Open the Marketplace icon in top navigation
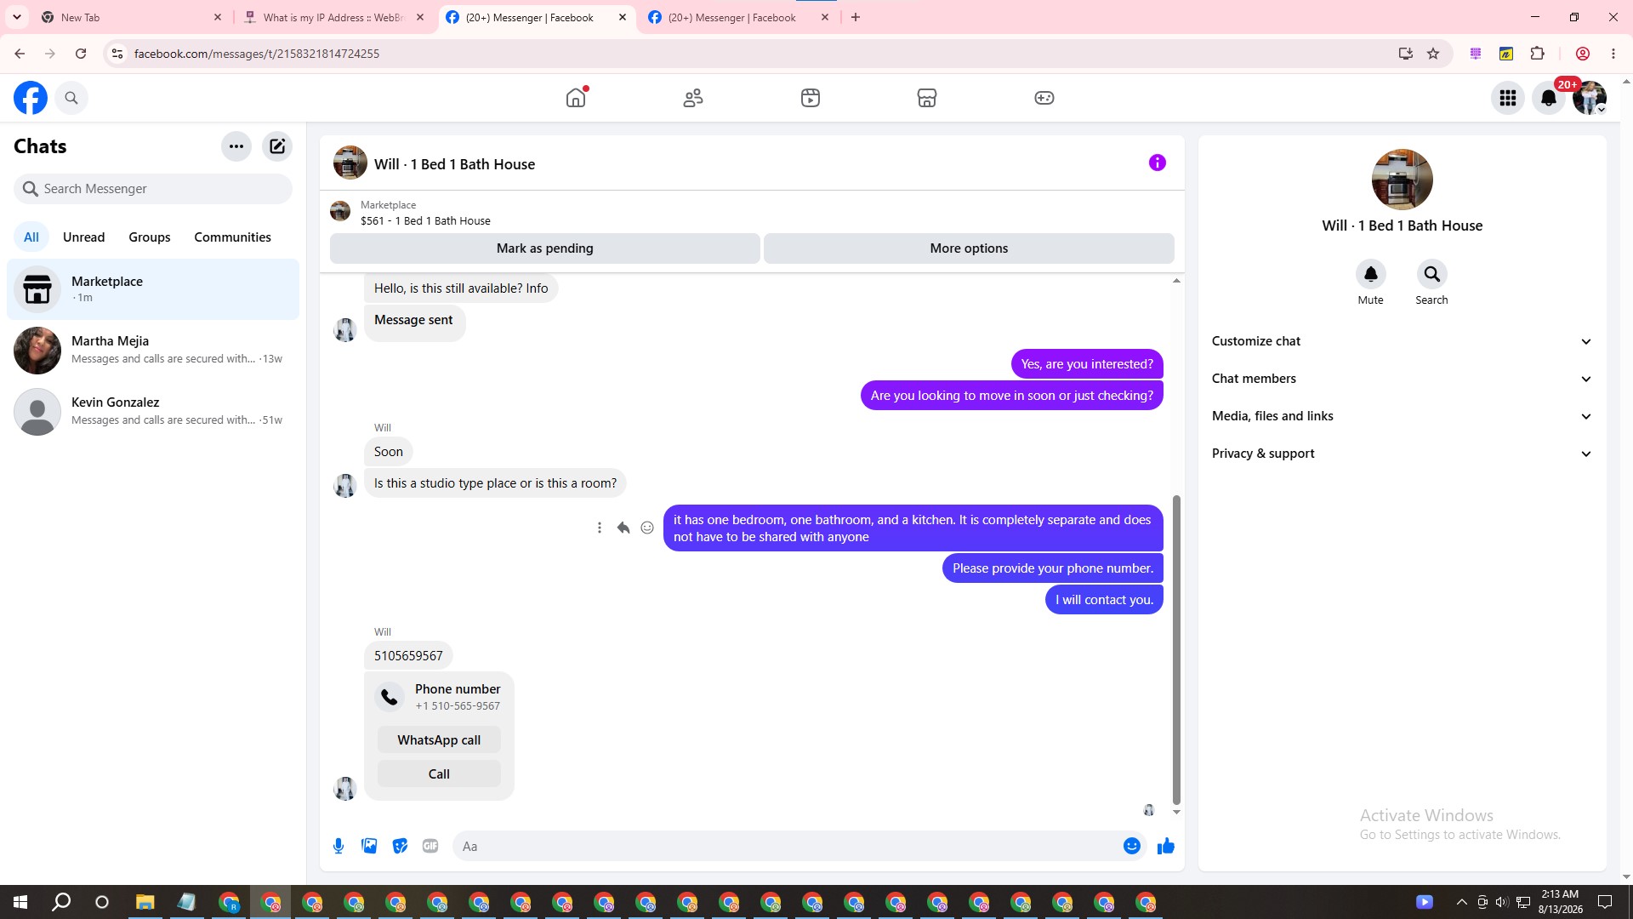Screen dimensions: 1633x919 [927, 98]
